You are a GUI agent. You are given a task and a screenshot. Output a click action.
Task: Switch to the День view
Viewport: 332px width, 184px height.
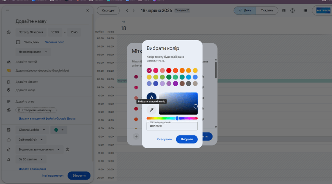[x=245, y=11]
